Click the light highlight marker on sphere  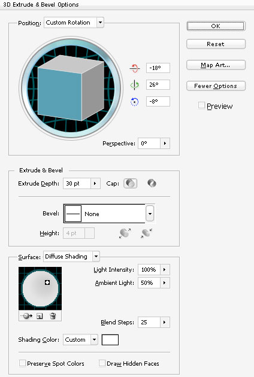[47, 282]
